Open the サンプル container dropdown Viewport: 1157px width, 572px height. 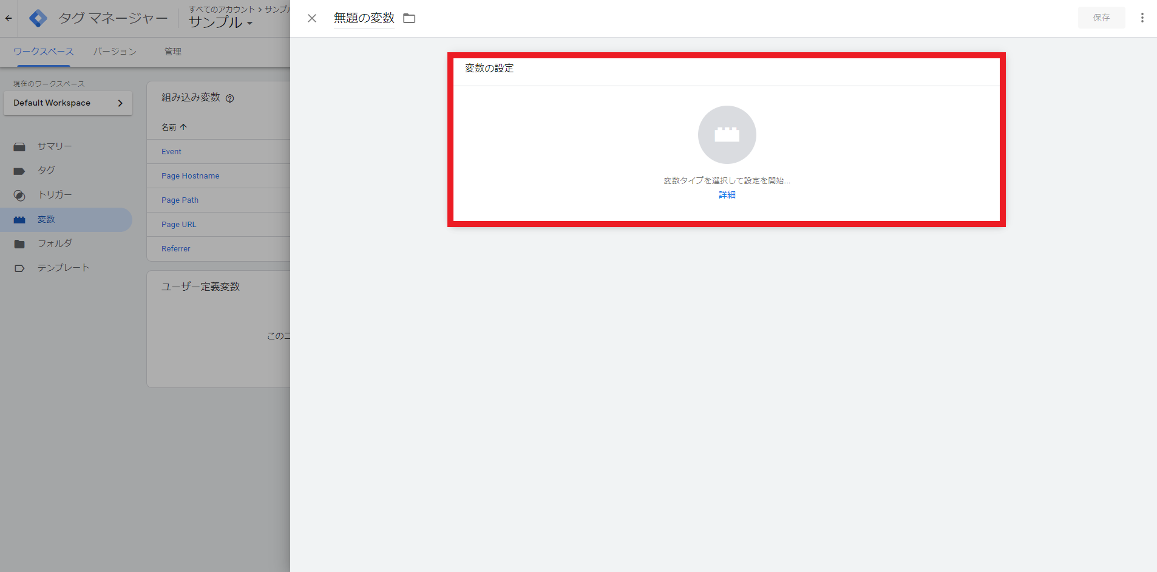click(x=220, y=22)
